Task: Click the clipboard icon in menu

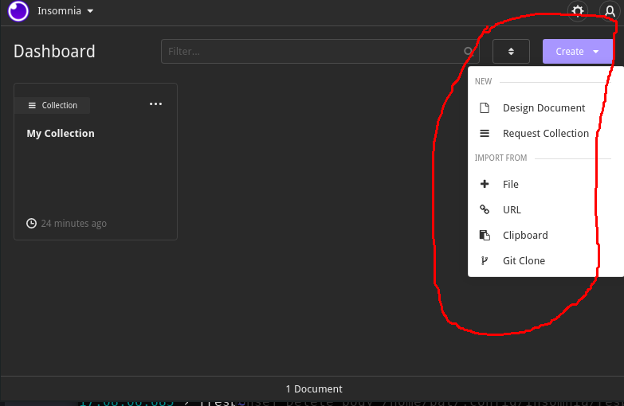Action: click(485, 235)
